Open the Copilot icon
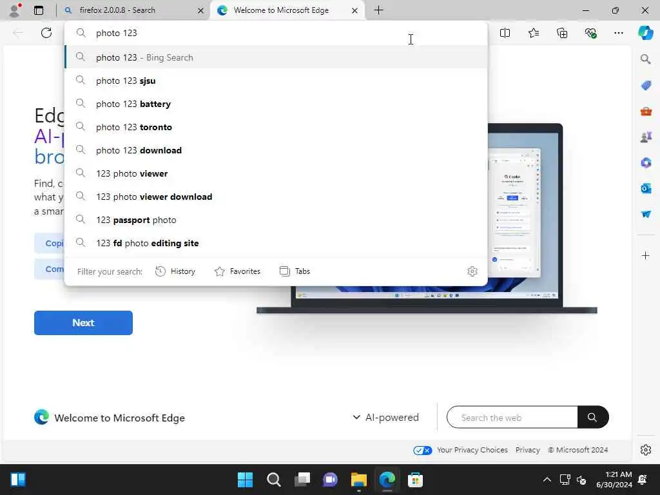 pos(645,33)
